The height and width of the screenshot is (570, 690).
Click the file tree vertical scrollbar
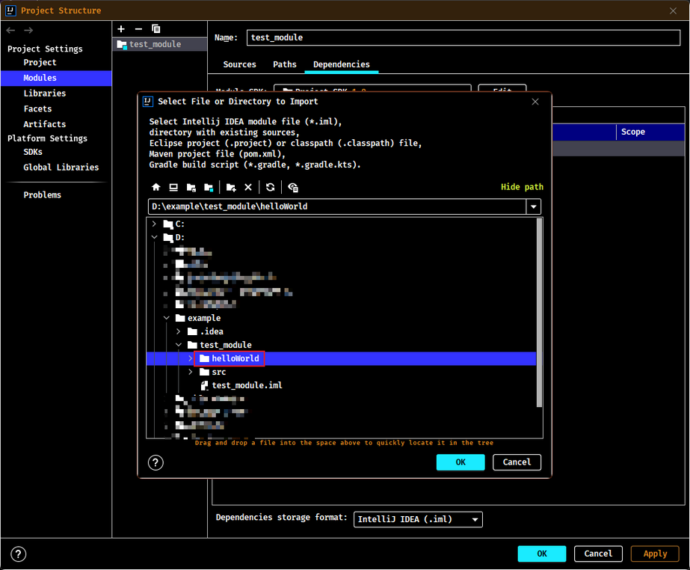[540, 313]
